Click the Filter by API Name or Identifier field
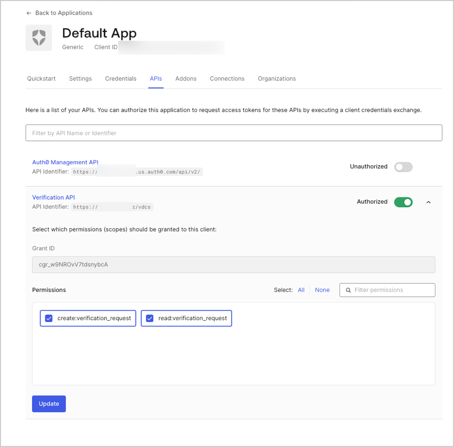The width and height of the screenshot is (454, 447). point(234,132)
